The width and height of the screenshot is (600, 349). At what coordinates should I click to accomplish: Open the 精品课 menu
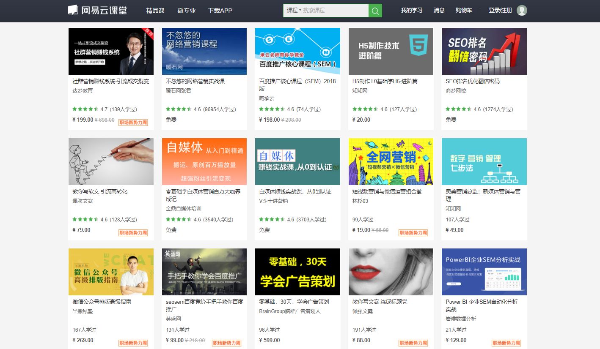[x=155, y=11]
